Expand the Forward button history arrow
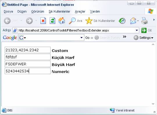This screenshot has width=157, height=115. pyautogui.click(x=36, y=21)
